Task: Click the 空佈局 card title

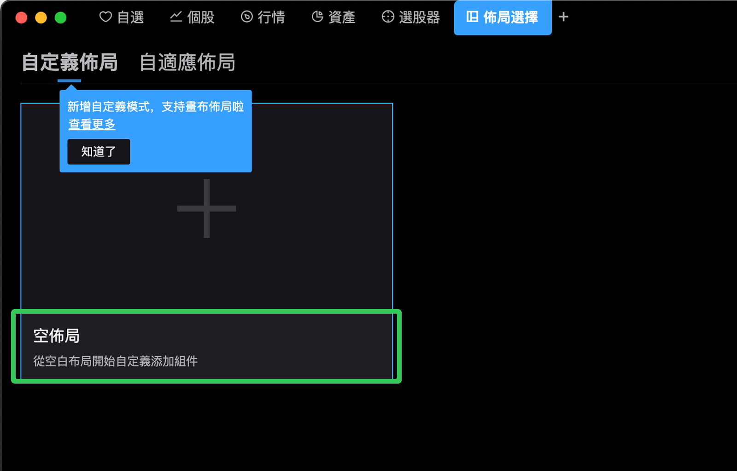Action: click(x=56, y=336)
